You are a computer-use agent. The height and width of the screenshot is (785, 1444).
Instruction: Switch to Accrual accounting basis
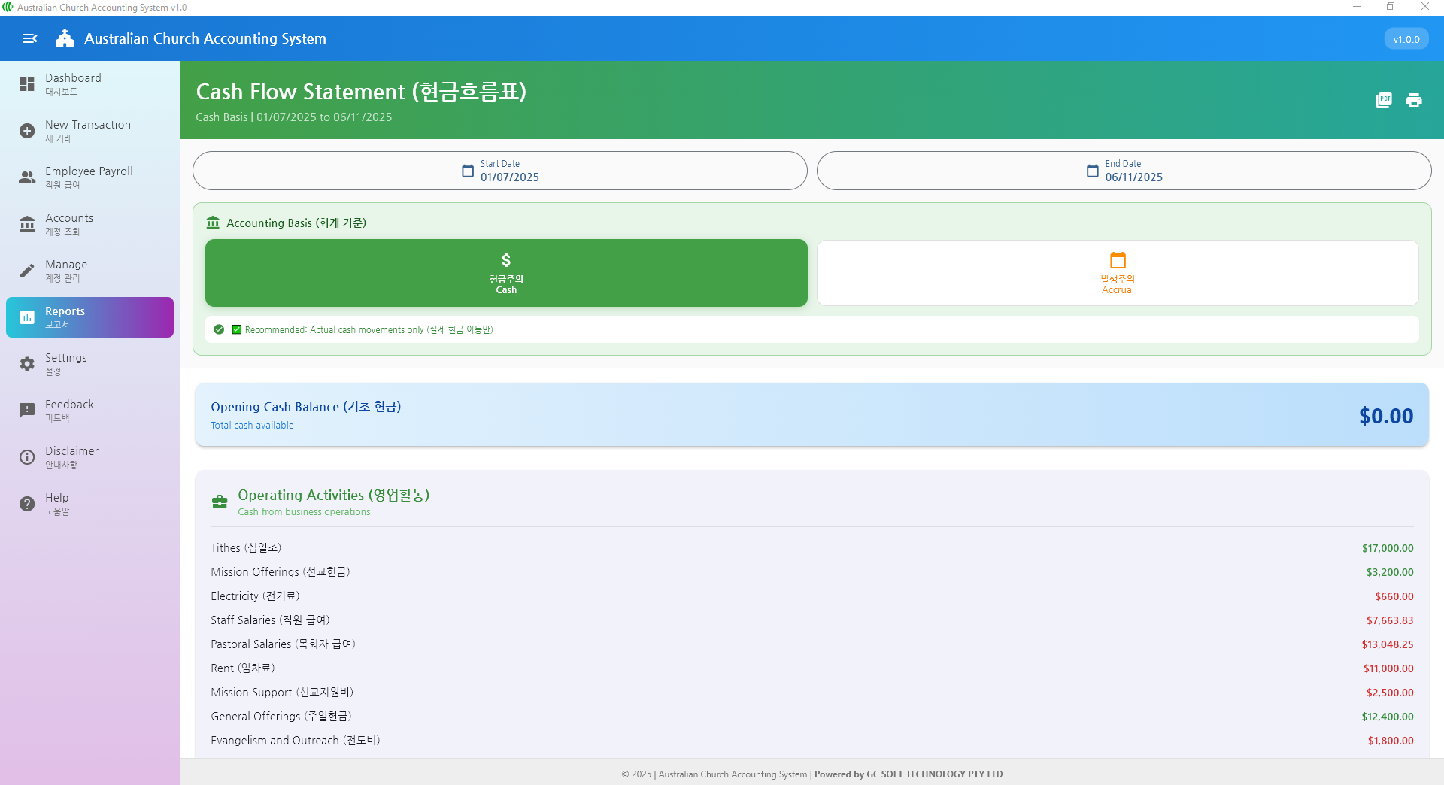[1118, 273]
